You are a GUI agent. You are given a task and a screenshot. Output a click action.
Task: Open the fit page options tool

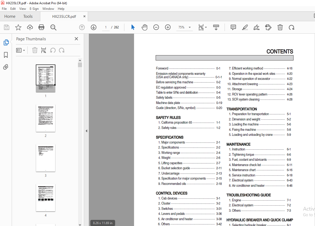coord(202,27)
